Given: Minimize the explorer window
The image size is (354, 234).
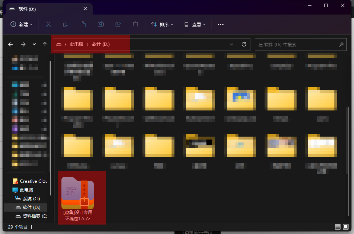Looking at the screenshot, I should pyautogui.click(x=310, y=5).
